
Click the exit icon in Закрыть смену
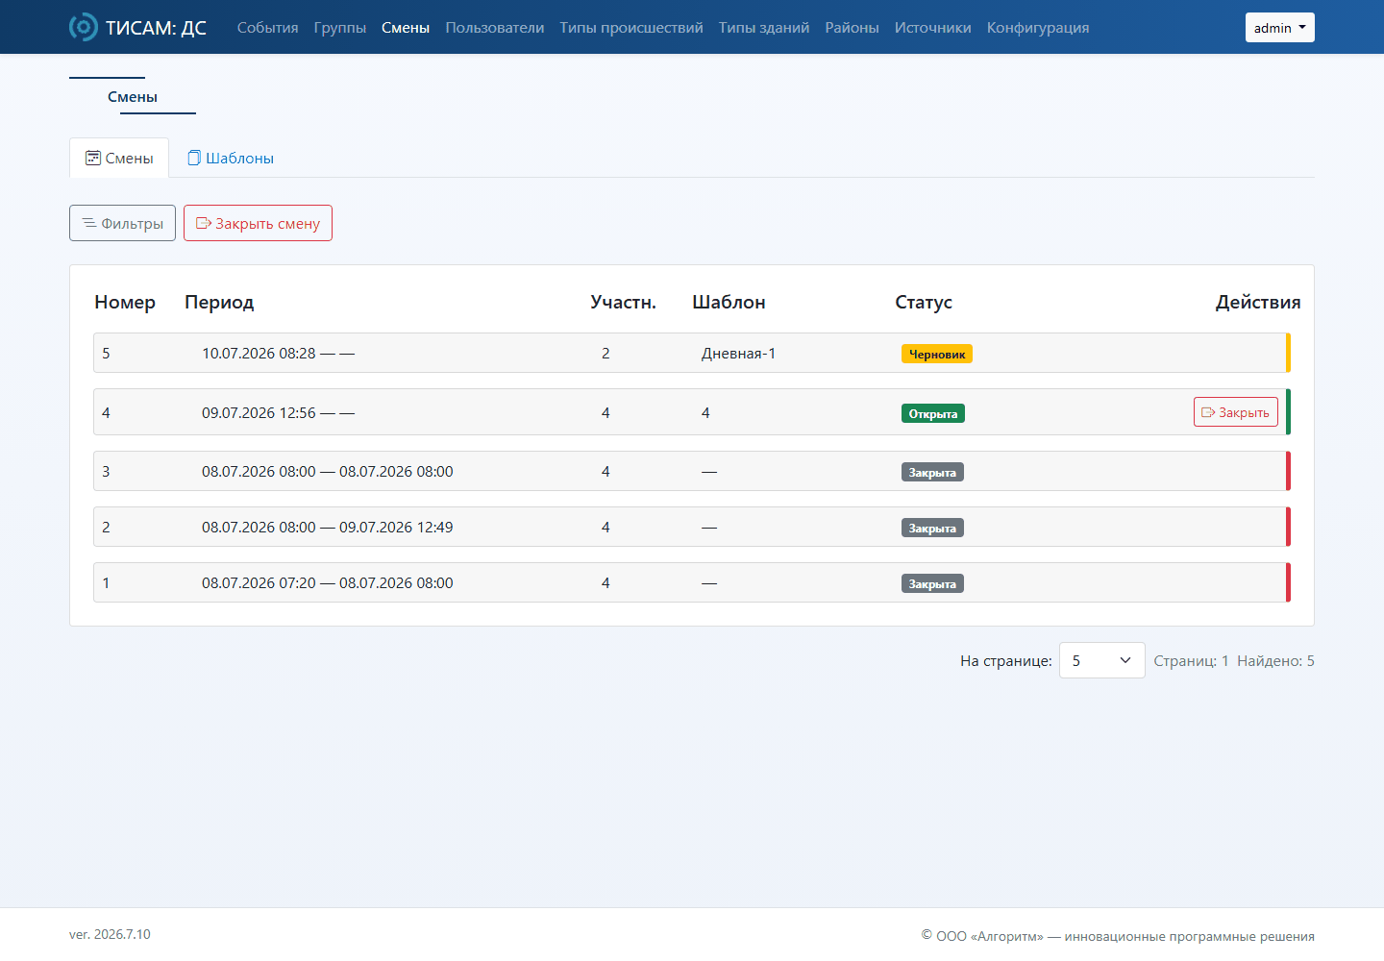coord(204,223)
